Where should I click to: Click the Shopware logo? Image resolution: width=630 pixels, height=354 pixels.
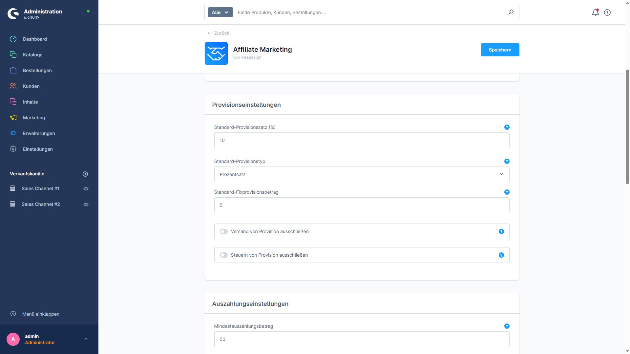pyautogui.click(x=13, y=14)
